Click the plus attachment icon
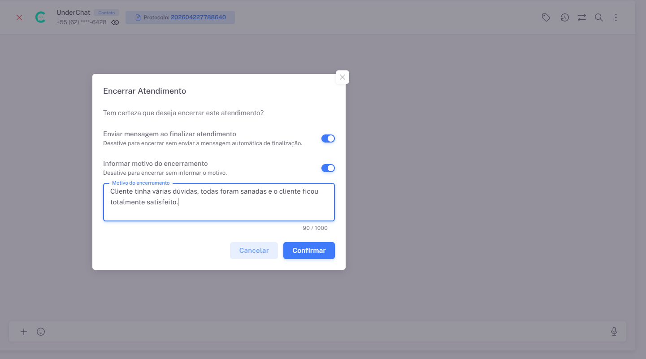646x359 pixels. click(x=24, y=332)
